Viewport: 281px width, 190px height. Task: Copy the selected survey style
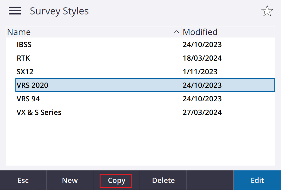click(x=117, y=180)
